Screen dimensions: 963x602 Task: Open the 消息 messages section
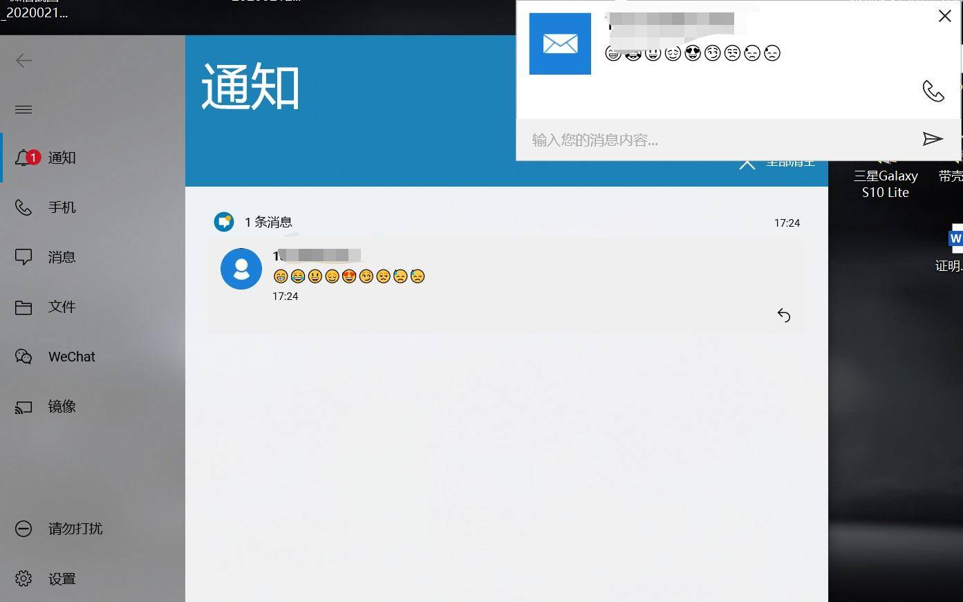61,256
